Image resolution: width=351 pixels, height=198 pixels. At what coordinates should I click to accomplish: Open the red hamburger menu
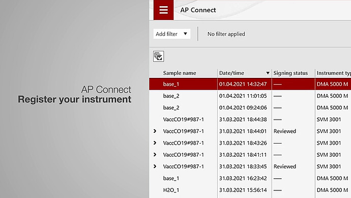[163, 10]
